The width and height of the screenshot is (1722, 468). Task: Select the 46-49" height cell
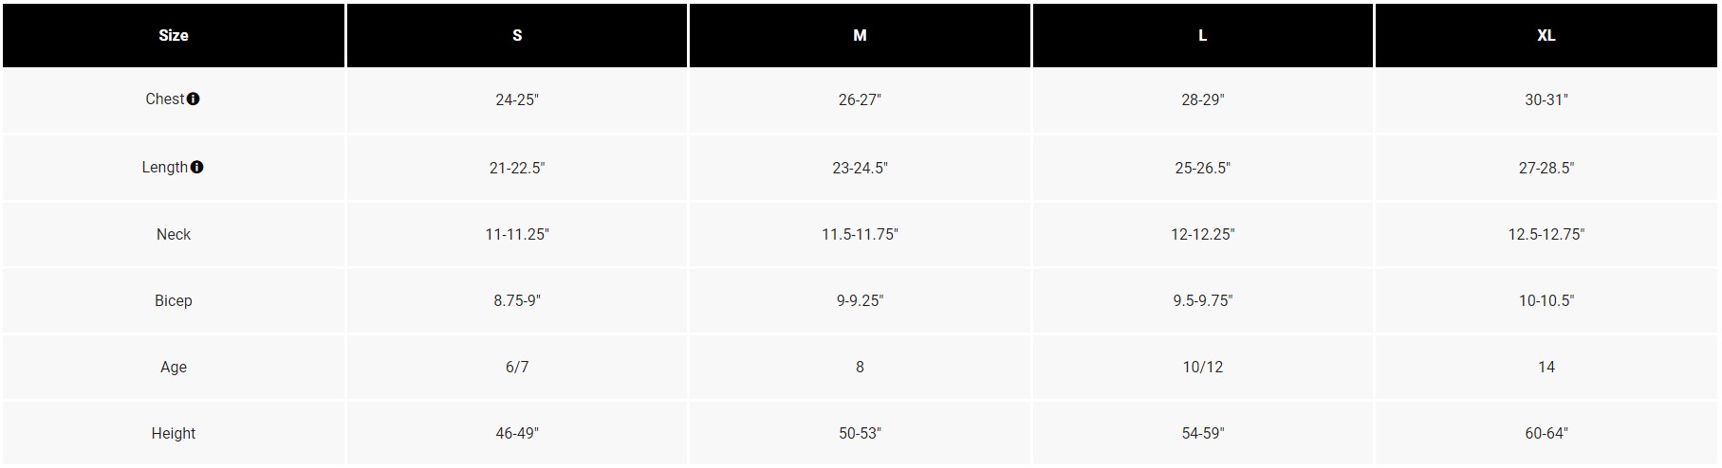point(517,433)
